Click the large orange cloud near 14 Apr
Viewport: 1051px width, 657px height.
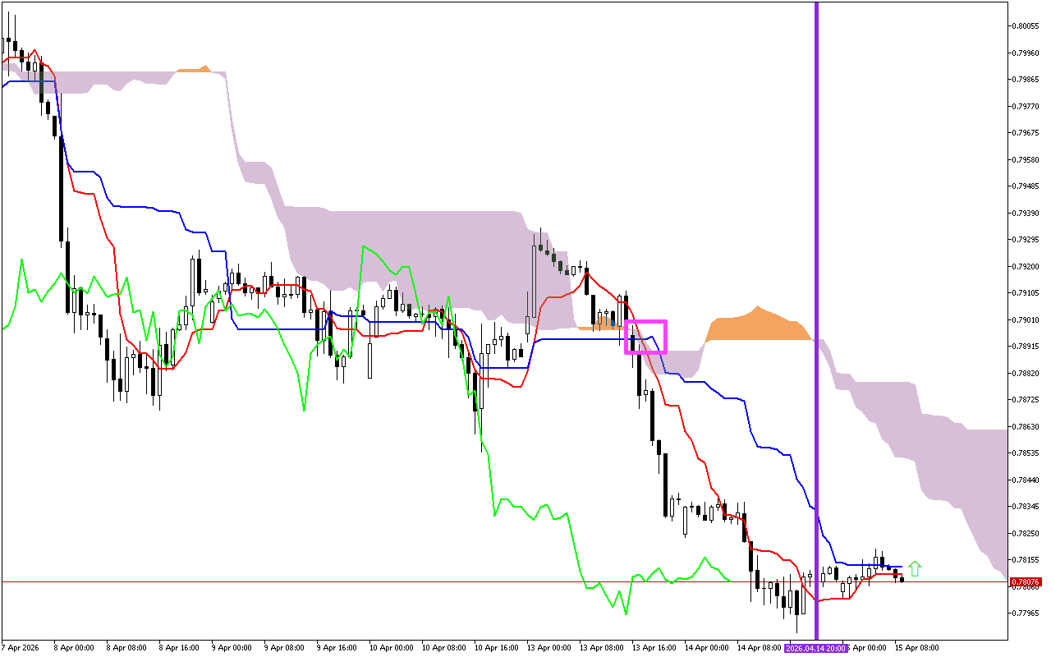(757, 326)
